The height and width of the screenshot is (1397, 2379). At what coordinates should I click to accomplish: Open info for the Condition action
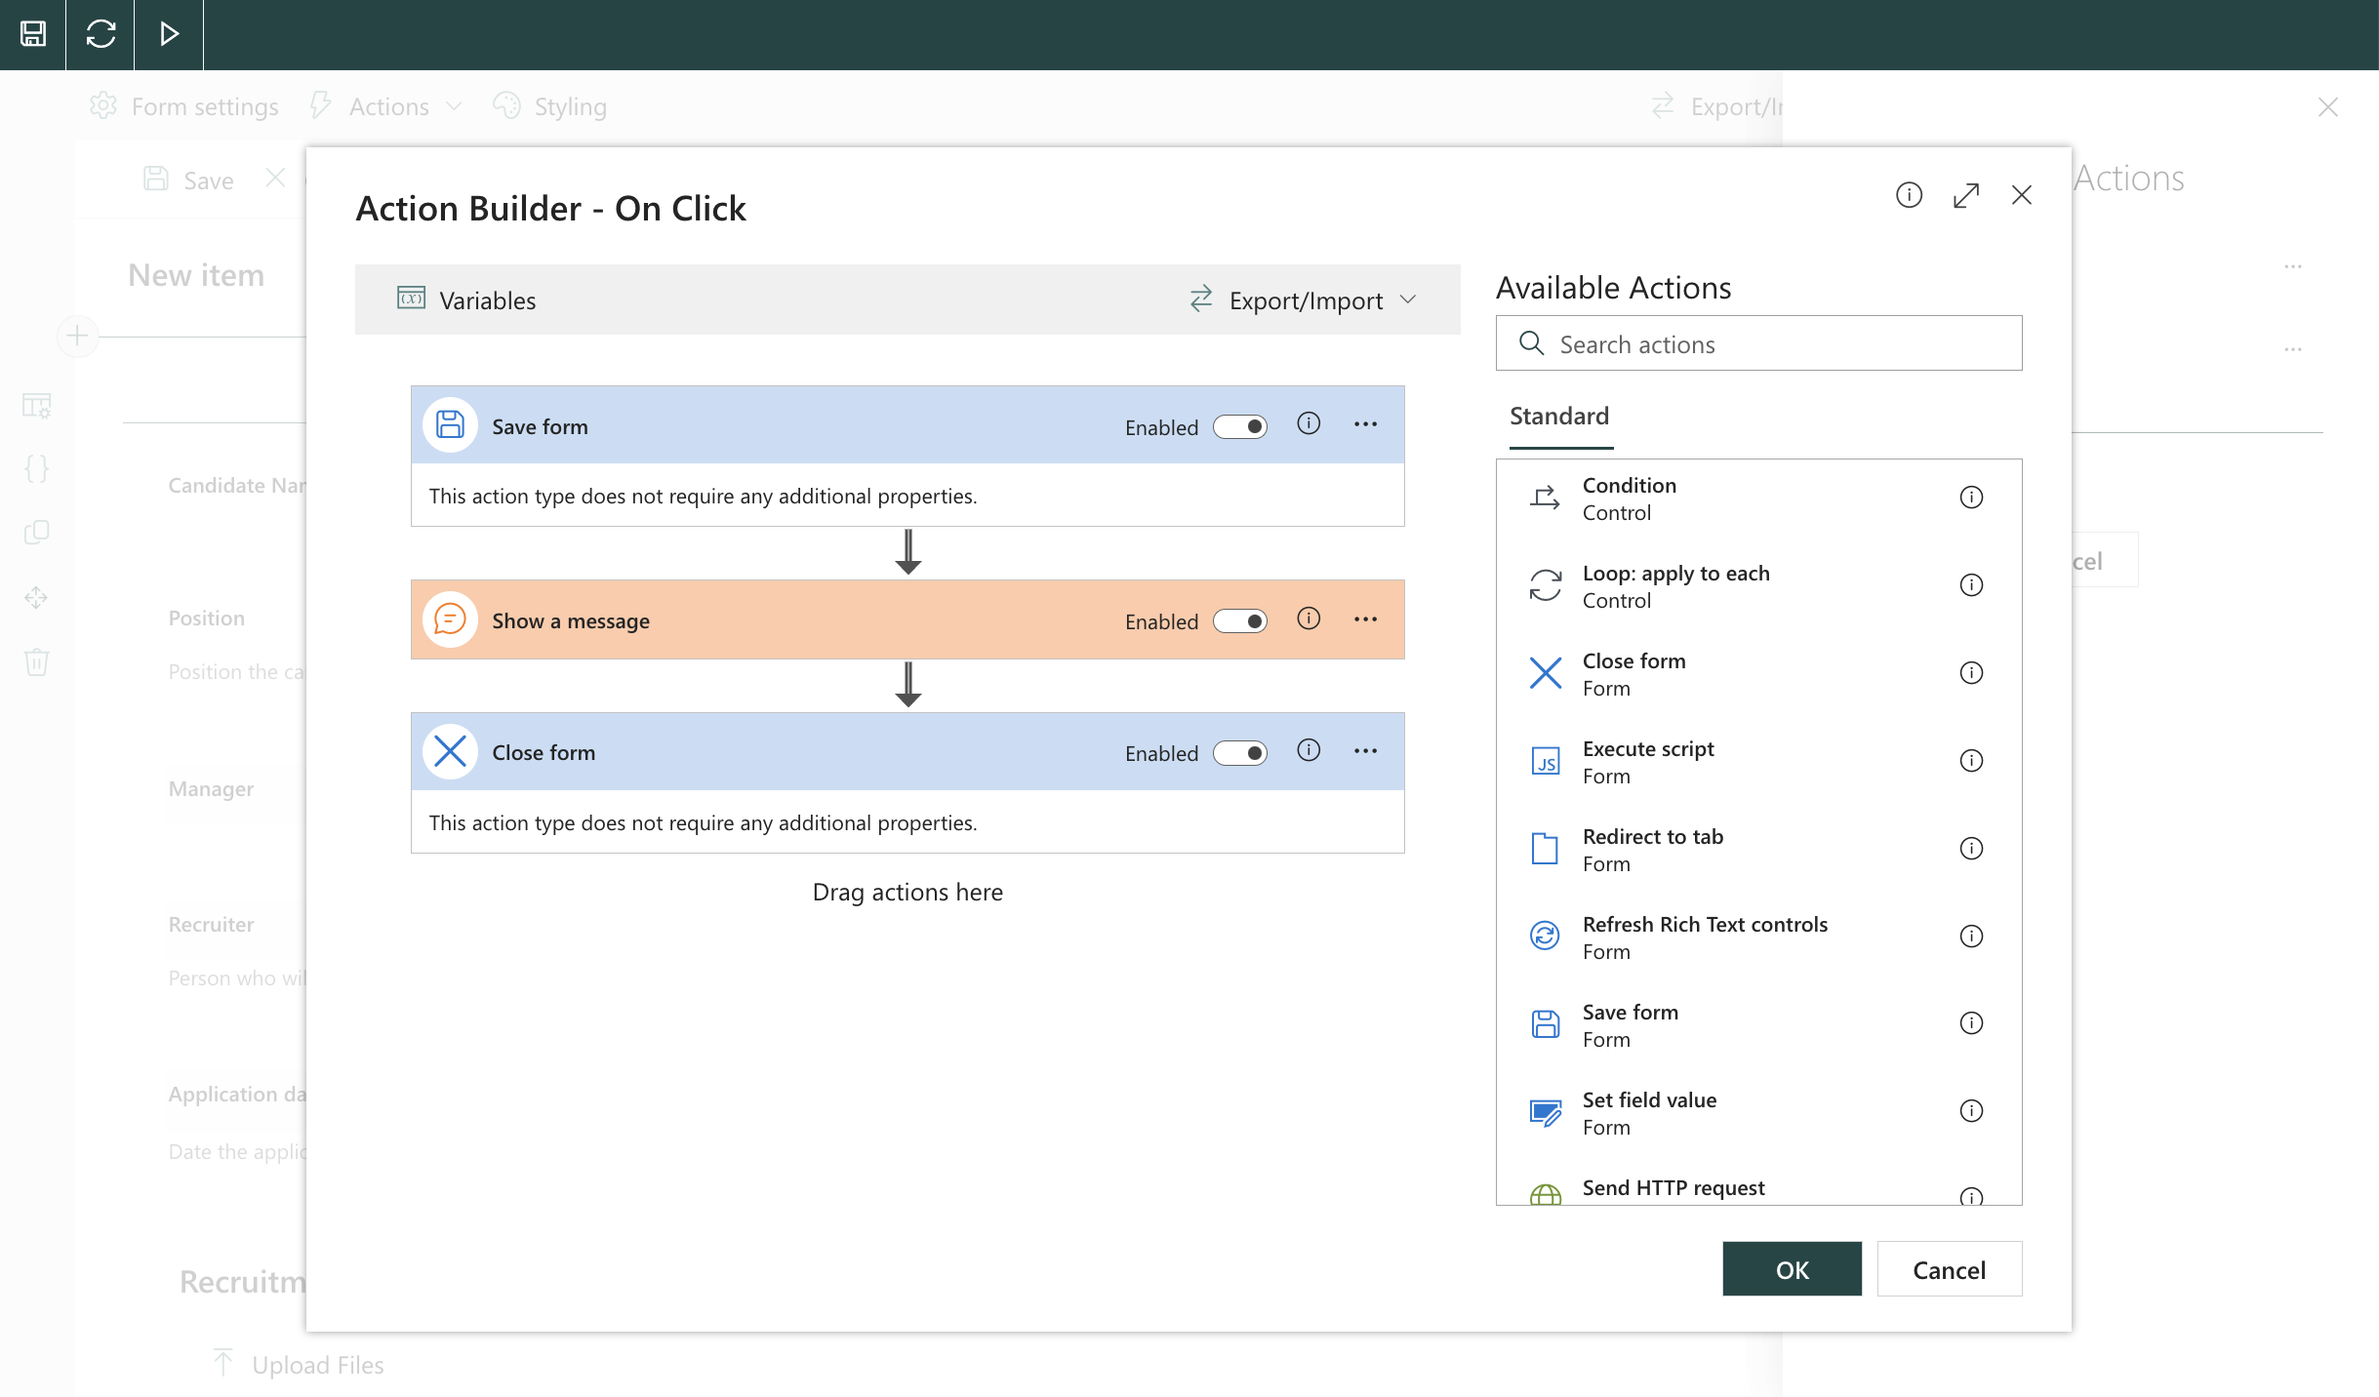click(x=1971, y=498)
